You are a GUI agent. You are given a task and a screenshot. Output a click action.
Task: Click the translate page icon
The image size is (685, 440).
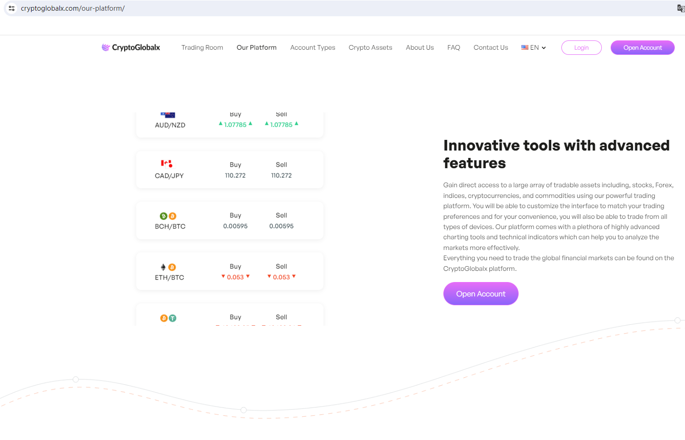pos(680,8)
